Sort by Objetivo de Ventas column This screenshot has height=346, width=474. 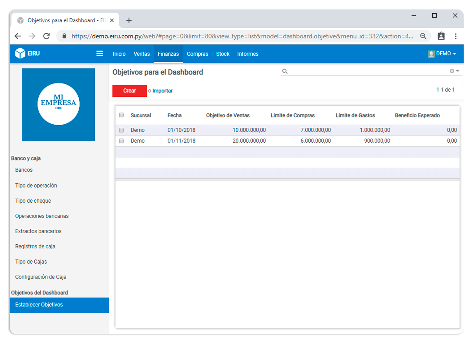(x=228, y=116)
